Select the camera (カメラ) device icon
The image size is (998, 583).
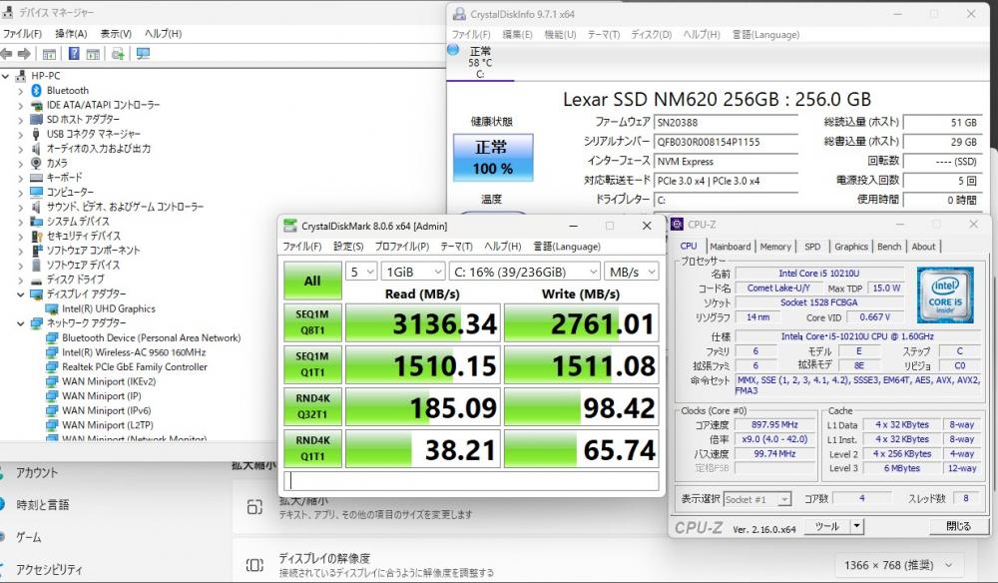tap(36, 163)
